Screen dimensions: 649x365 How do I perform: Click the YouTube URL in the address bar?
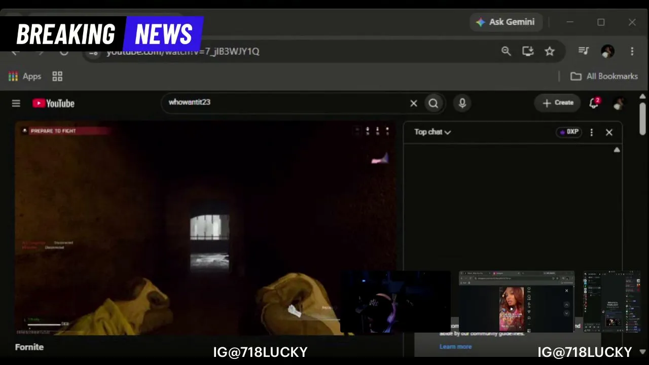tap(183, 52)
